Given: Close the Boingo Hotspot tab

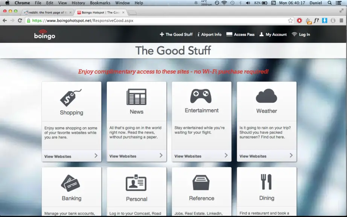Looking at the screenshot, I should [123, 12].
